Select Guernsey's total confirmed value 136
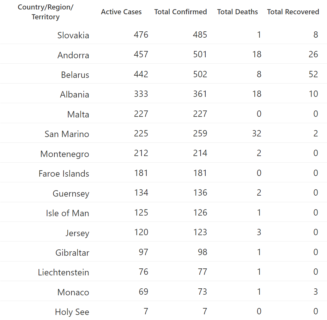The width and height of the screenshot is (327, 320). tap(200, 192)
